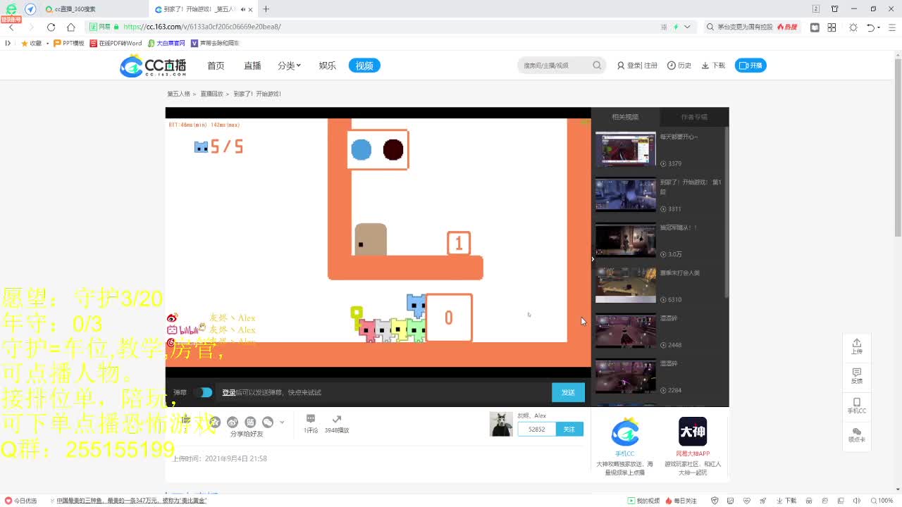
Task: Open the undo-close dropdown arrow in toolbar
Action: (x=880, y=27)
